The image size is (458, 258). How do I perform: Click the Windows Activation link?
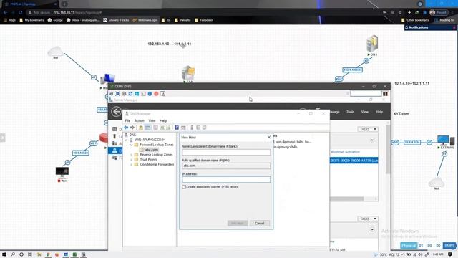(345, 152)
